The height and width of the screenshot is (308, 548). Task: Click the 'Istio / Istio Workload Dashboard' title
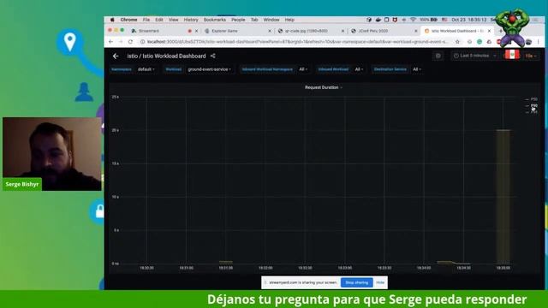click(x=166, y=56)
